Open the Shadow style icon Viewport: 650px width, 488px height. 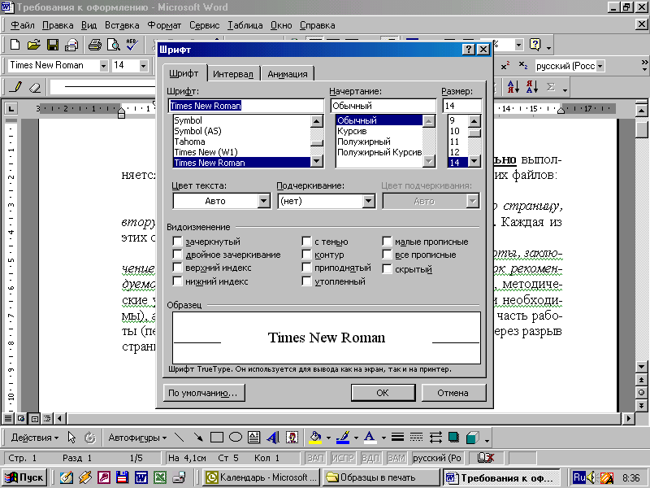tap(454, 438)
